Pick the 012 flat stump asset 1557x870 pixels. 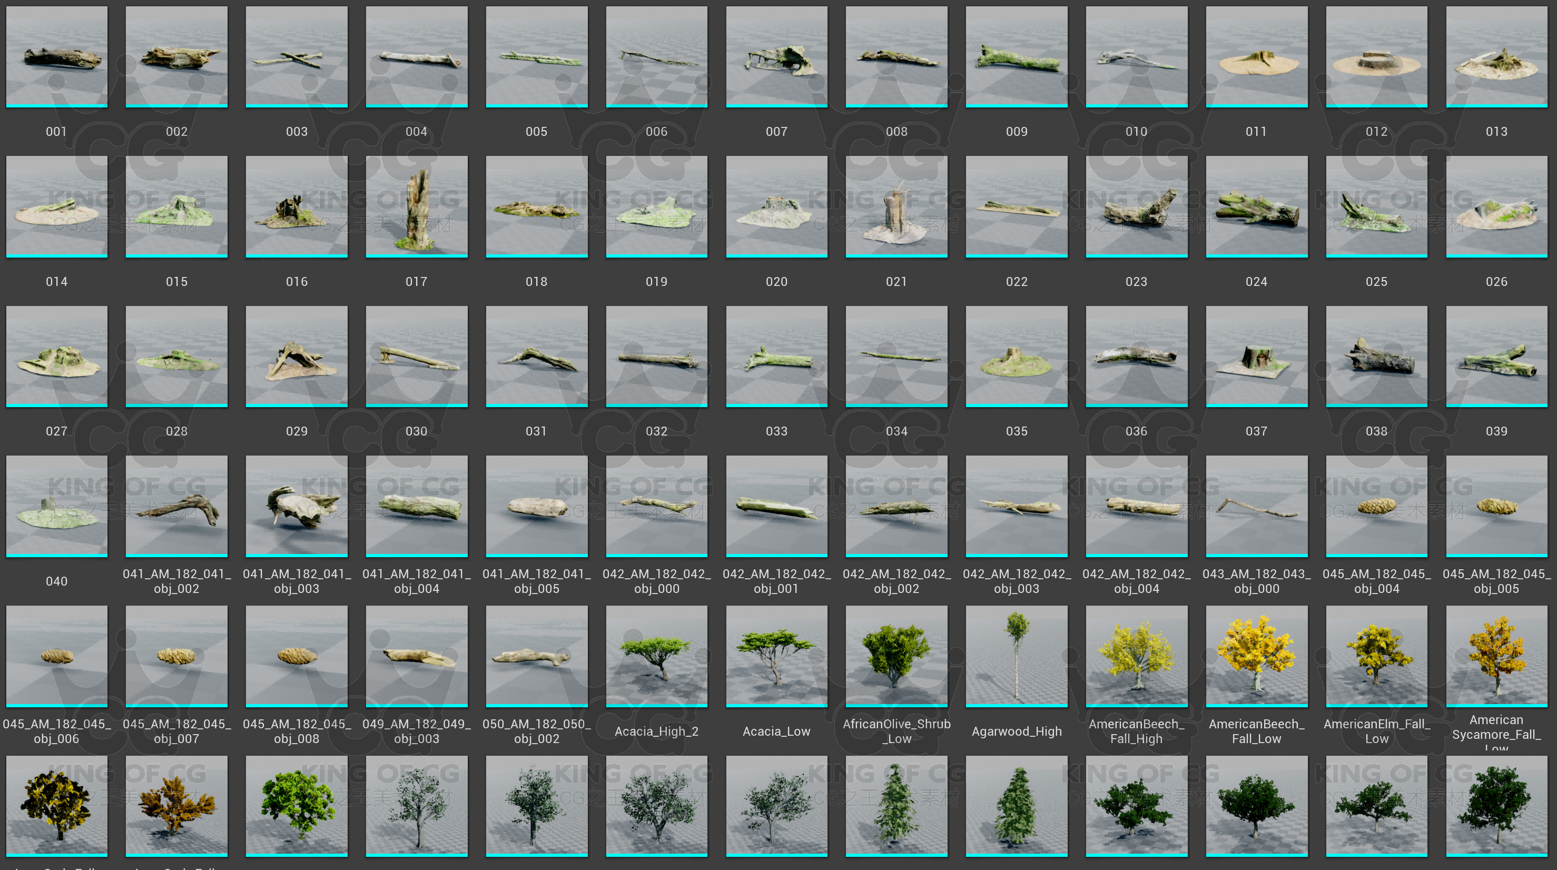1376,57
